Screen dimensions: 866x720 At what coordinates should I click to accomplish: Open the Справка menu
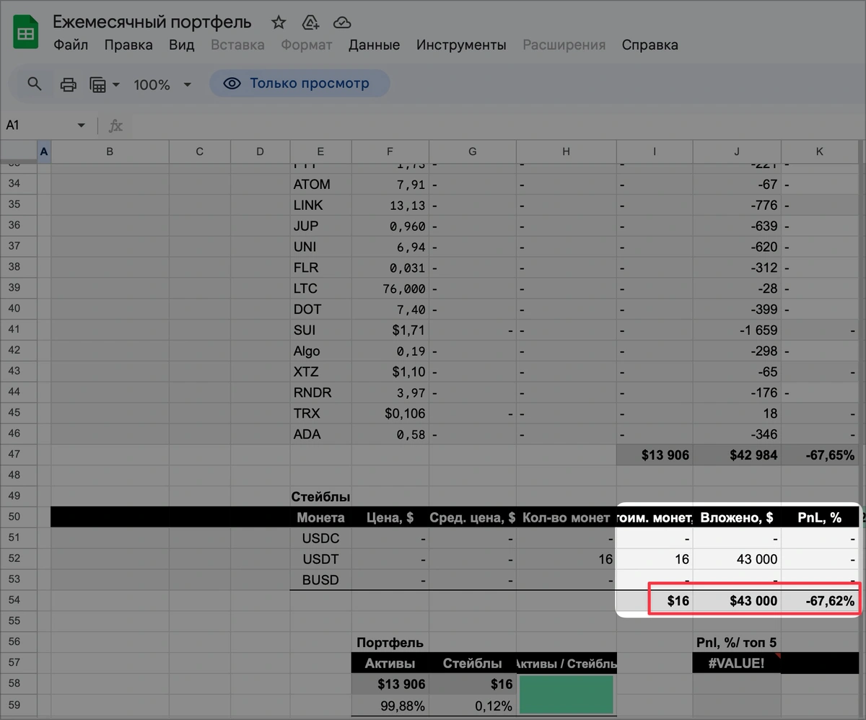click(x=649, y=45)
